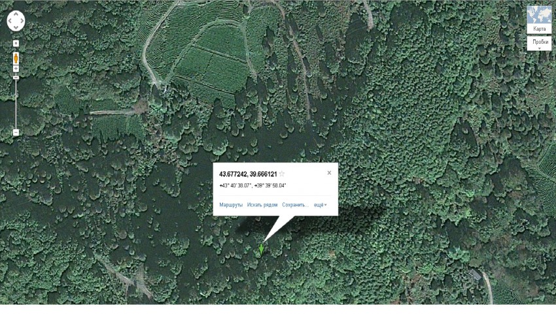Expand the Пробки traffic dropdown
Screen dimensions: 556x314
540,43
